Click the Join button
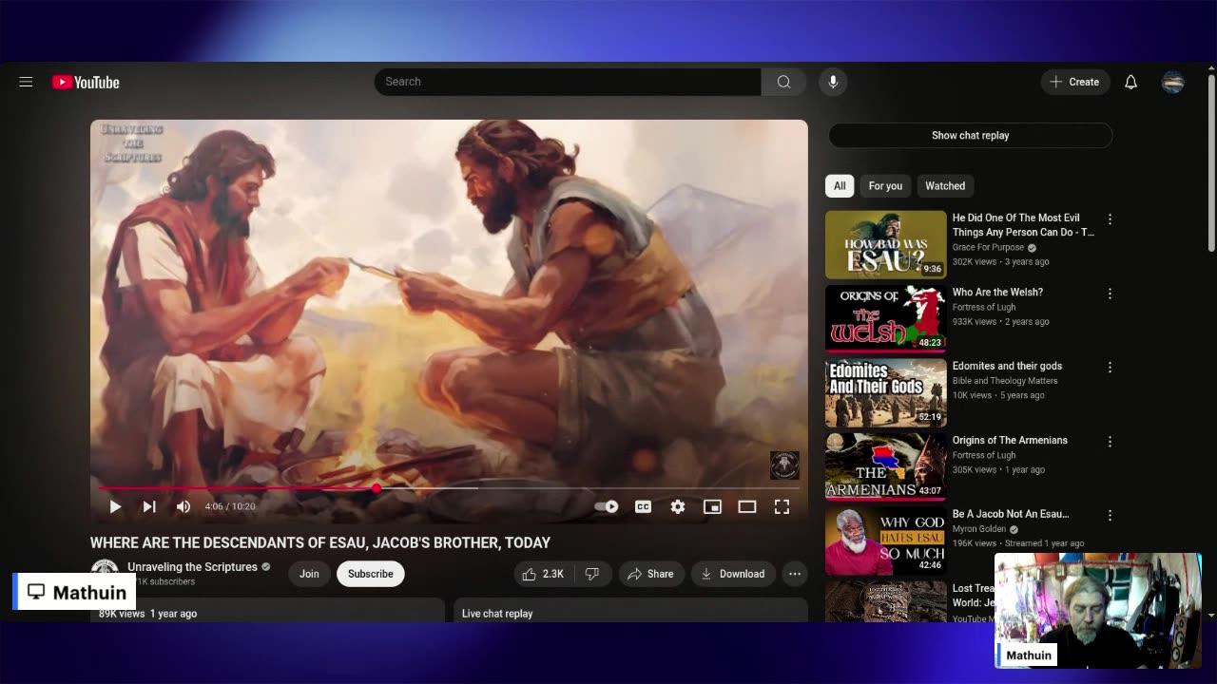Image resolution: width=1217 pixels, height=684 pixels. pos(309,574)
